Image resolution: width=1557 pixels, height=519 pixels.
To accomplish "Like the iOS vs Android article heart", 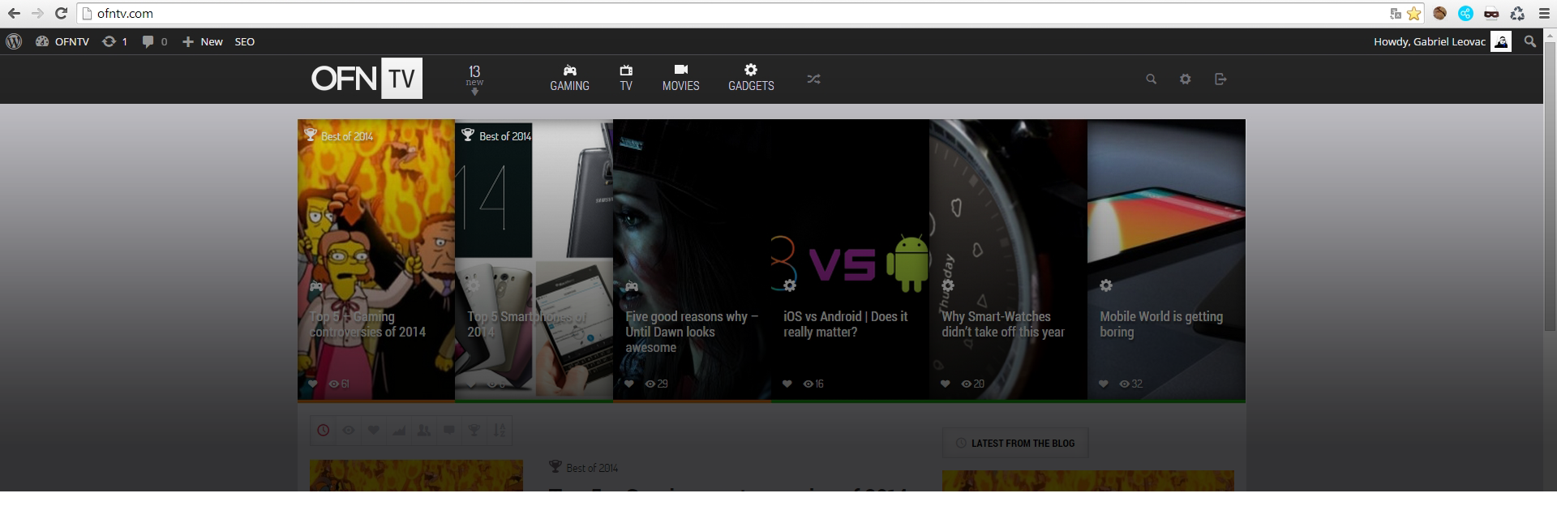I will click(787, 384).
